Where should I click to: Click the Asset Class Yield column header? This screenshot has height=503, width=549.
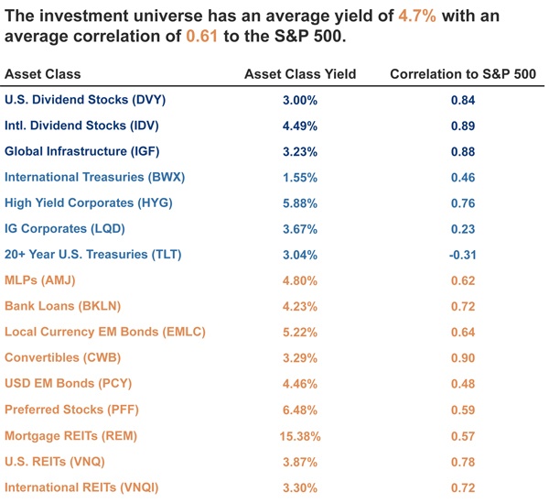coord(300,74)
